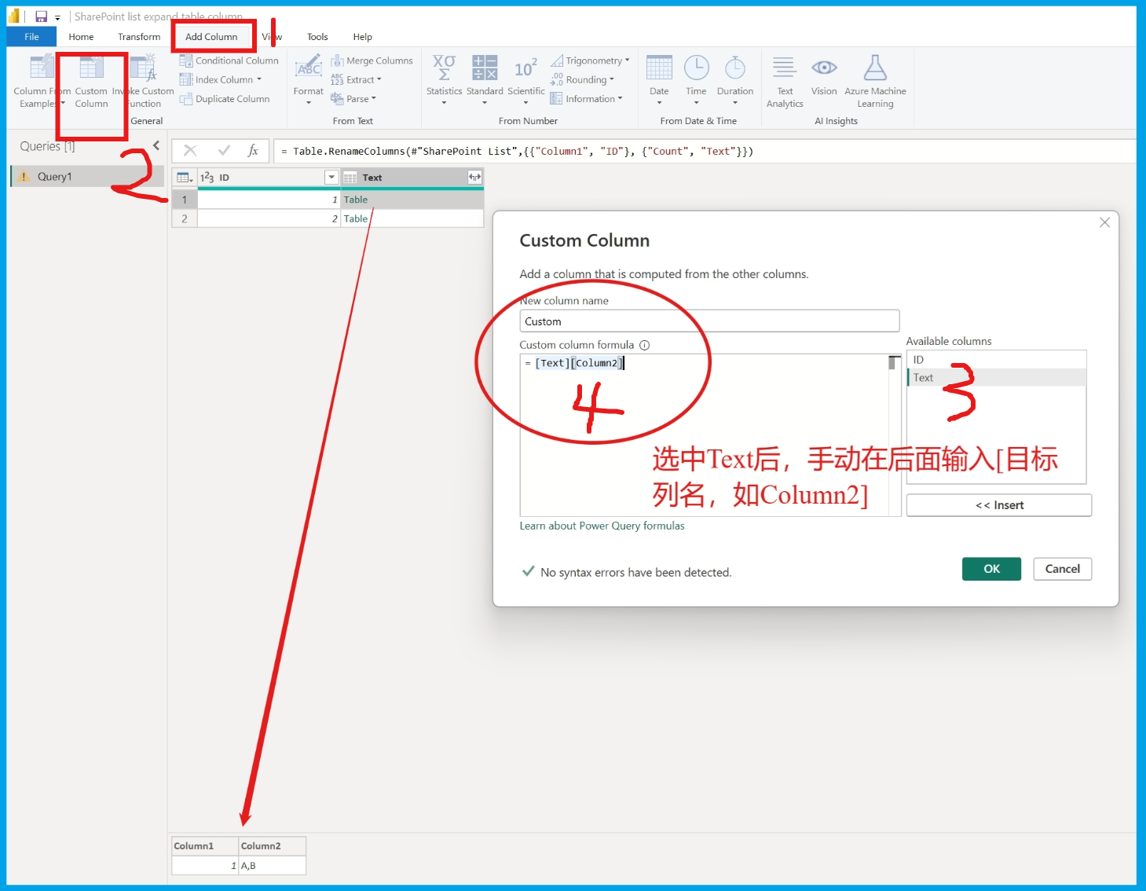Switch to the Transform tab

pyautogui.click(x=139, y=37)
